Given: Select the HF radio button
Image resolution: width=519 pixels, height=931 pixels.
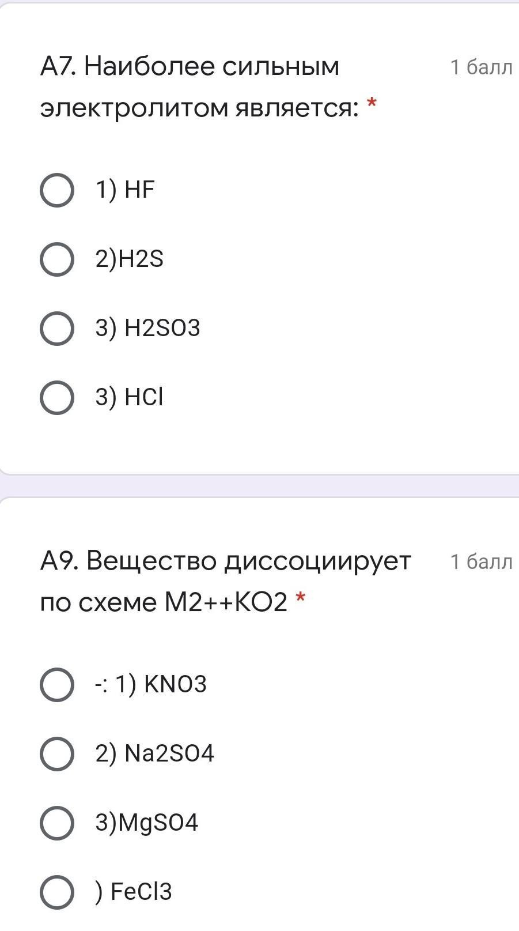Looking at the screenshot, I should pyautogui.click(x=57, y=190).
